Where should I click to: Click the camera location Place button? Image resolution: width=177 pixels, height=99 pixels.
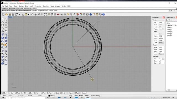click(161, 43)
